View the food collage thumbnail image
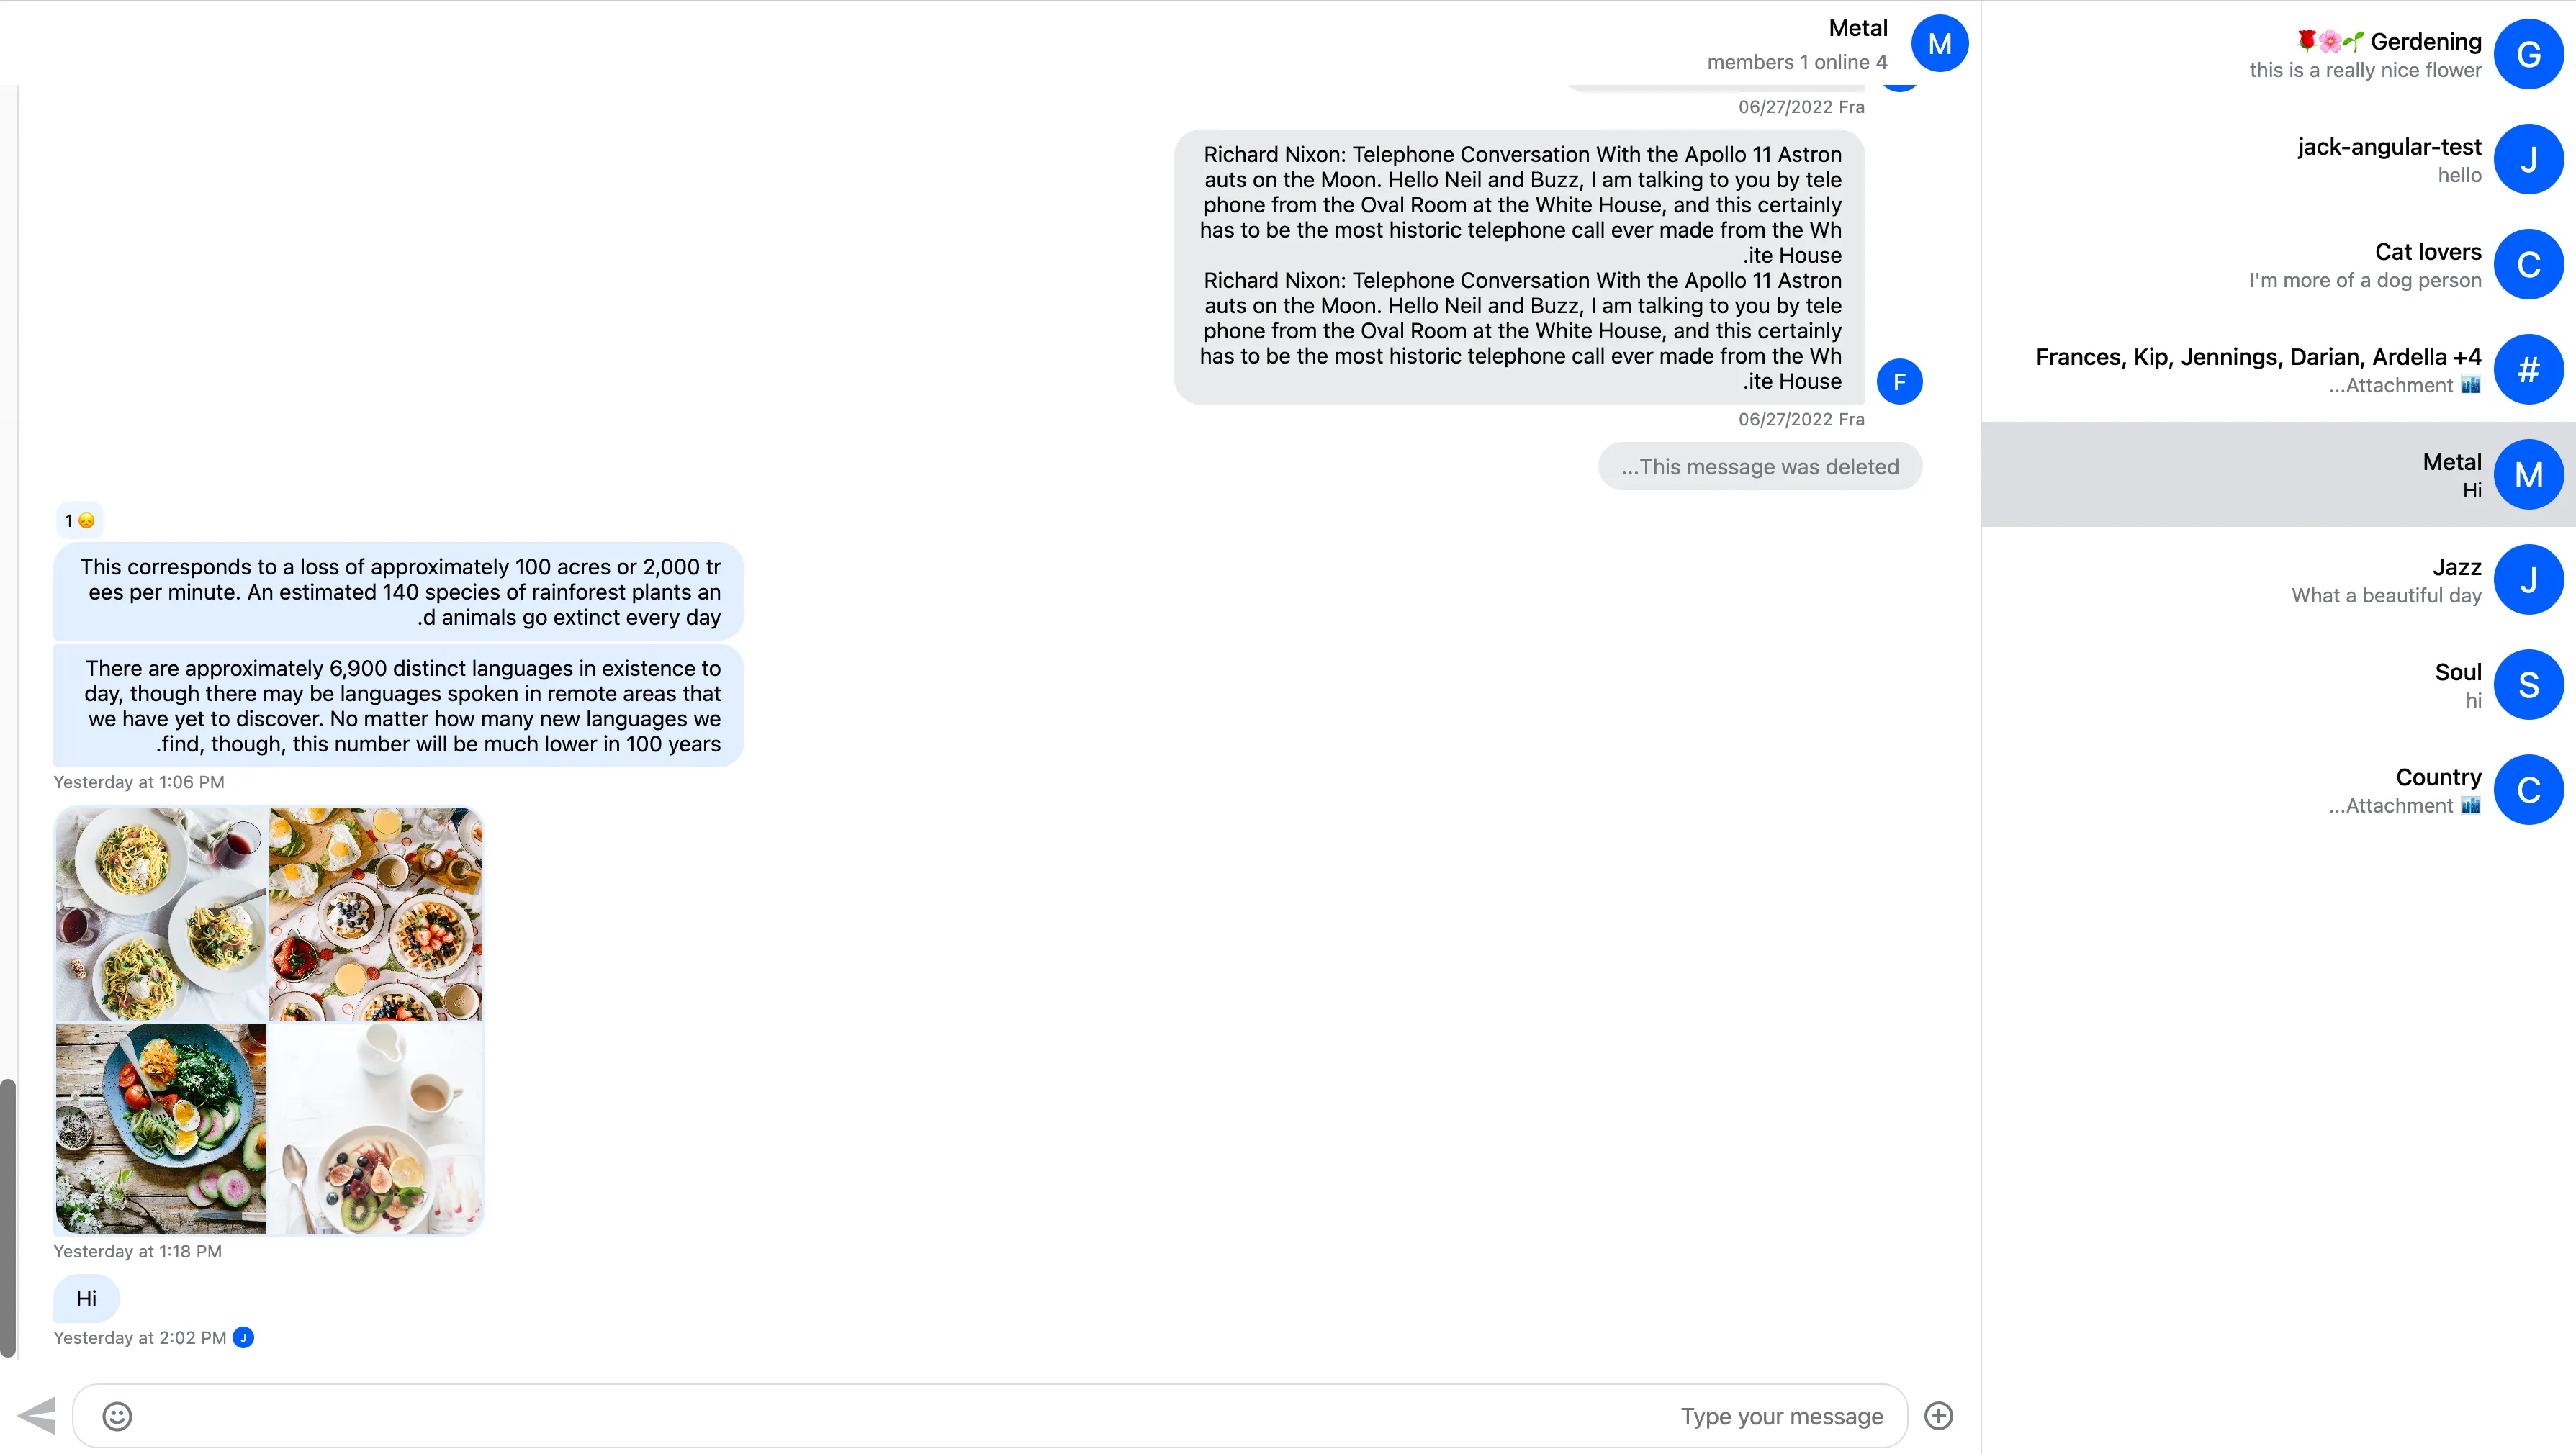Viewport: 2576px width, 1454px height. (271, 1021)
